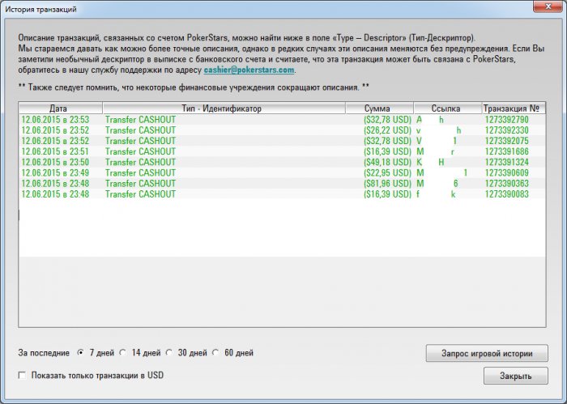
Task: Select the 14 дней period option
Action: [123, 353]
